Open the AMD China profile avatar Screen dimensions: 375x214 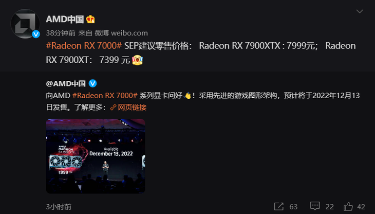[25, 24]
